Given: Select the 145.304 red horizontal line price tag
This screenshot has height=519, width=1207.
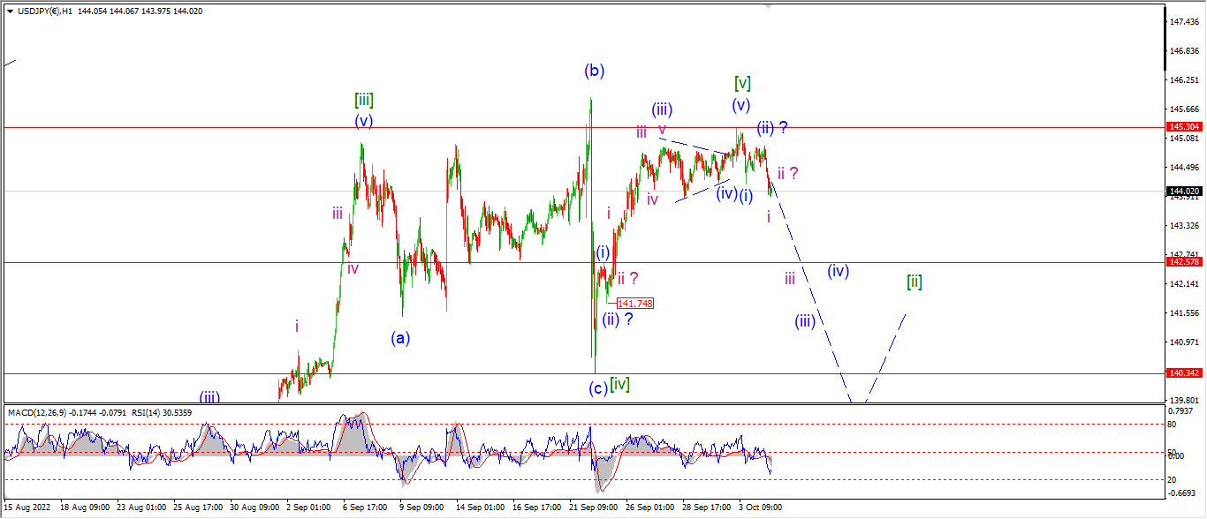Looking at the screenshot, I should click(1184, 127).
